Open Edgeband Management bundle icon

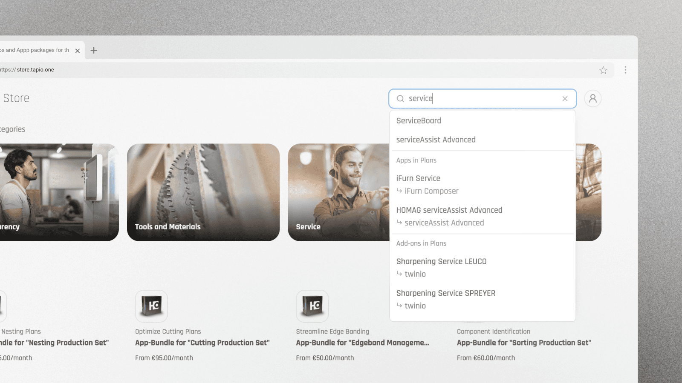[312, 306]
